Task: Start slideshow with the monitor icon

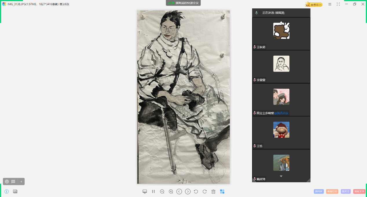Action: pyautogui.click(x=145, y=191)
